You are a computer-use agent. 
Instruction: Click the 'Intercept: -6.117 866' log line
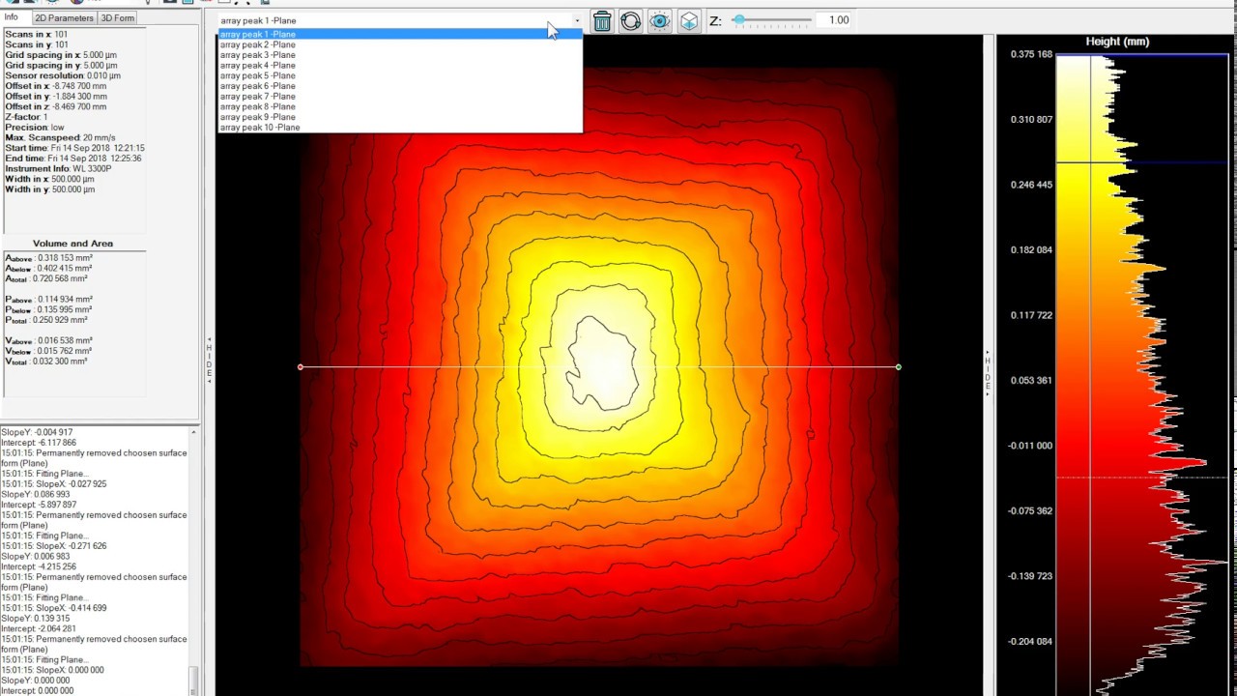click(x=39, y=443)
